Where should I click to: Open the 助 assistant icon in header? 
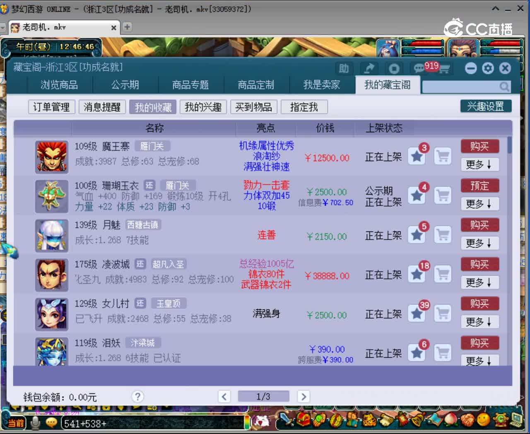tap(344, 68)
